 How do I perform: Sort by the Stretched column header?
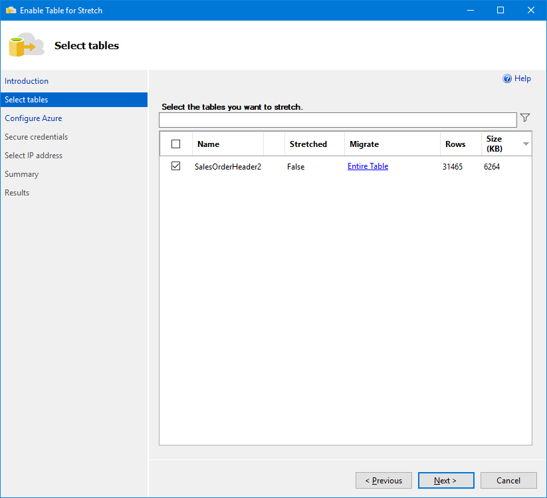(314, 144)
